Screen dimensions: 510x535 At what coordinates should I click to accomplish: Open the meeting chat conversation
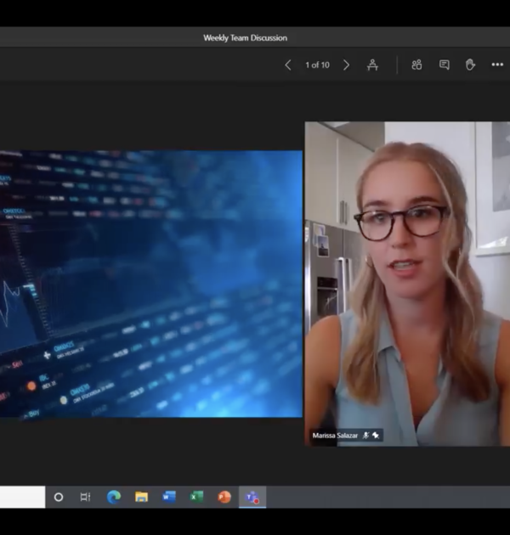point(444,65)
